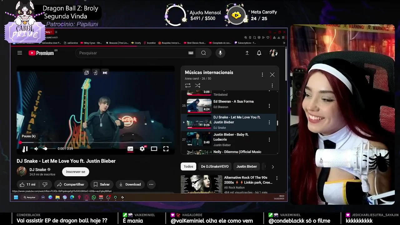Open the on-screen keyboard icon in search
400x225 pixels.
191,53
